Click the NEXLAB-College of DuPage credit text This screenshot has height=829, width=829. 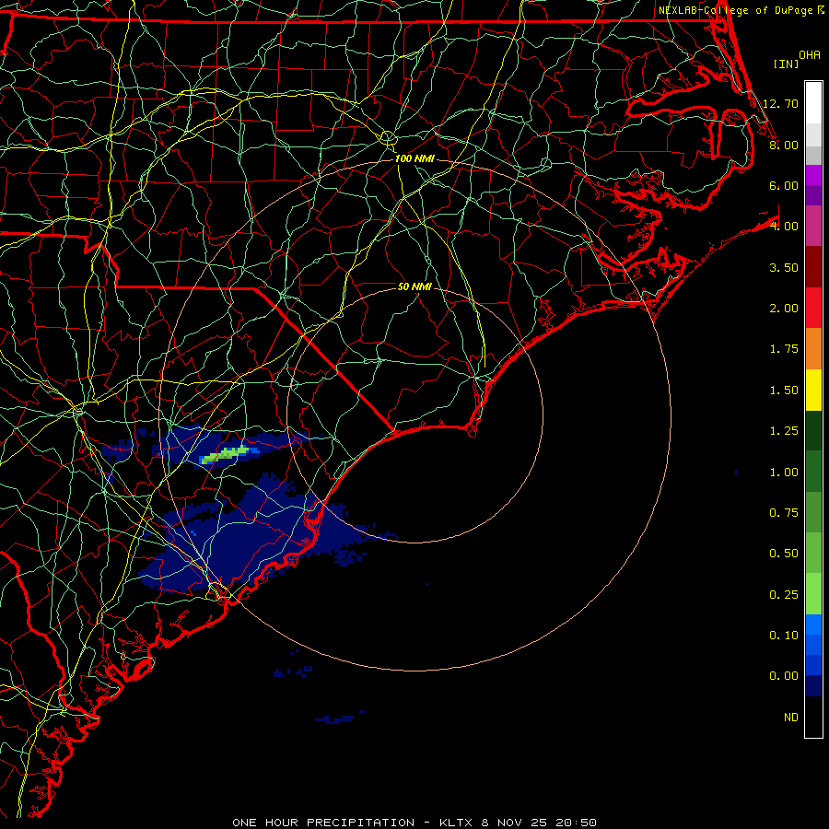(741, 10)
